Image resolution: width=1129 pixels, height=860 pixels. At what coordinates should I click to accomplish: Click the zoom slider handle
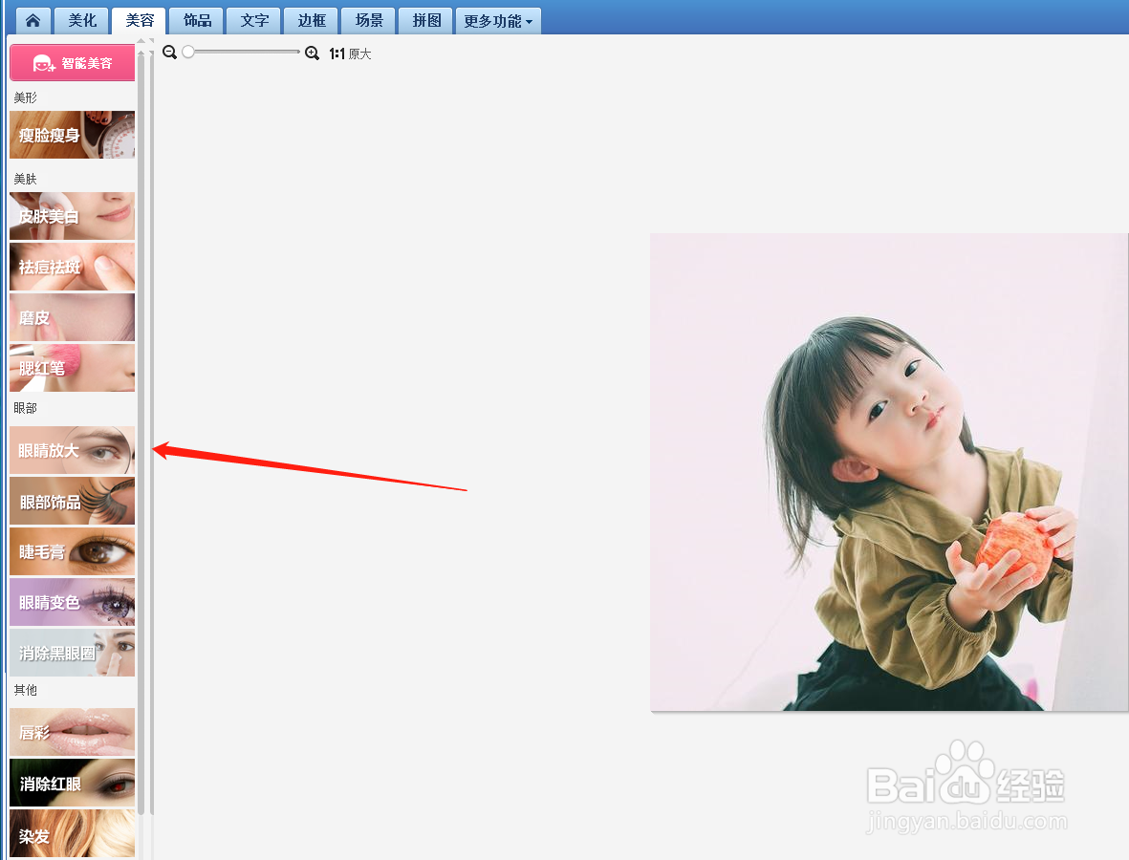point(188,52)
